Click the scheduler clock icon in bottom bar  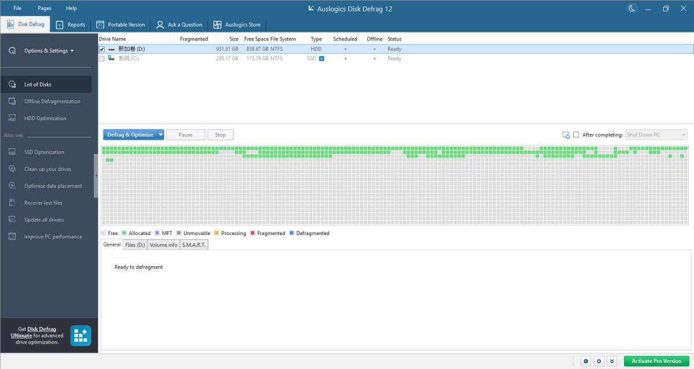point(586,361)
